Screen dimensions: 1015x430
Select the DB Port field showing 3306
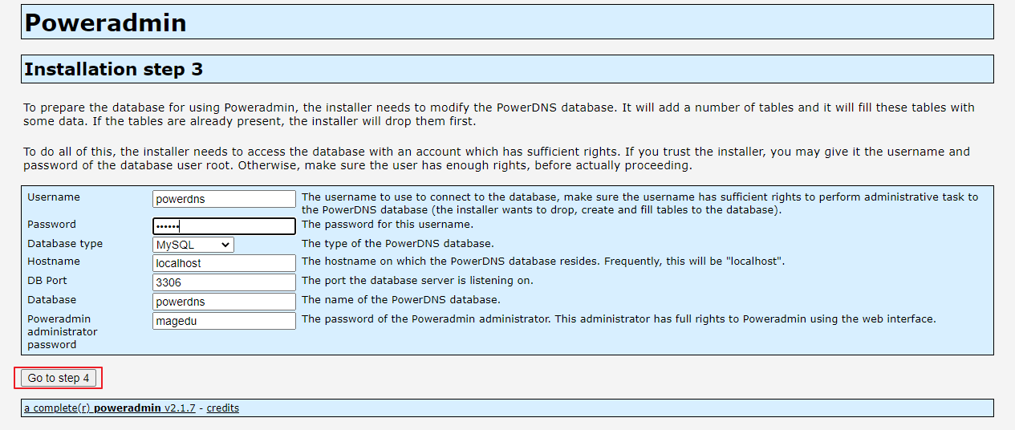[224, 282]
